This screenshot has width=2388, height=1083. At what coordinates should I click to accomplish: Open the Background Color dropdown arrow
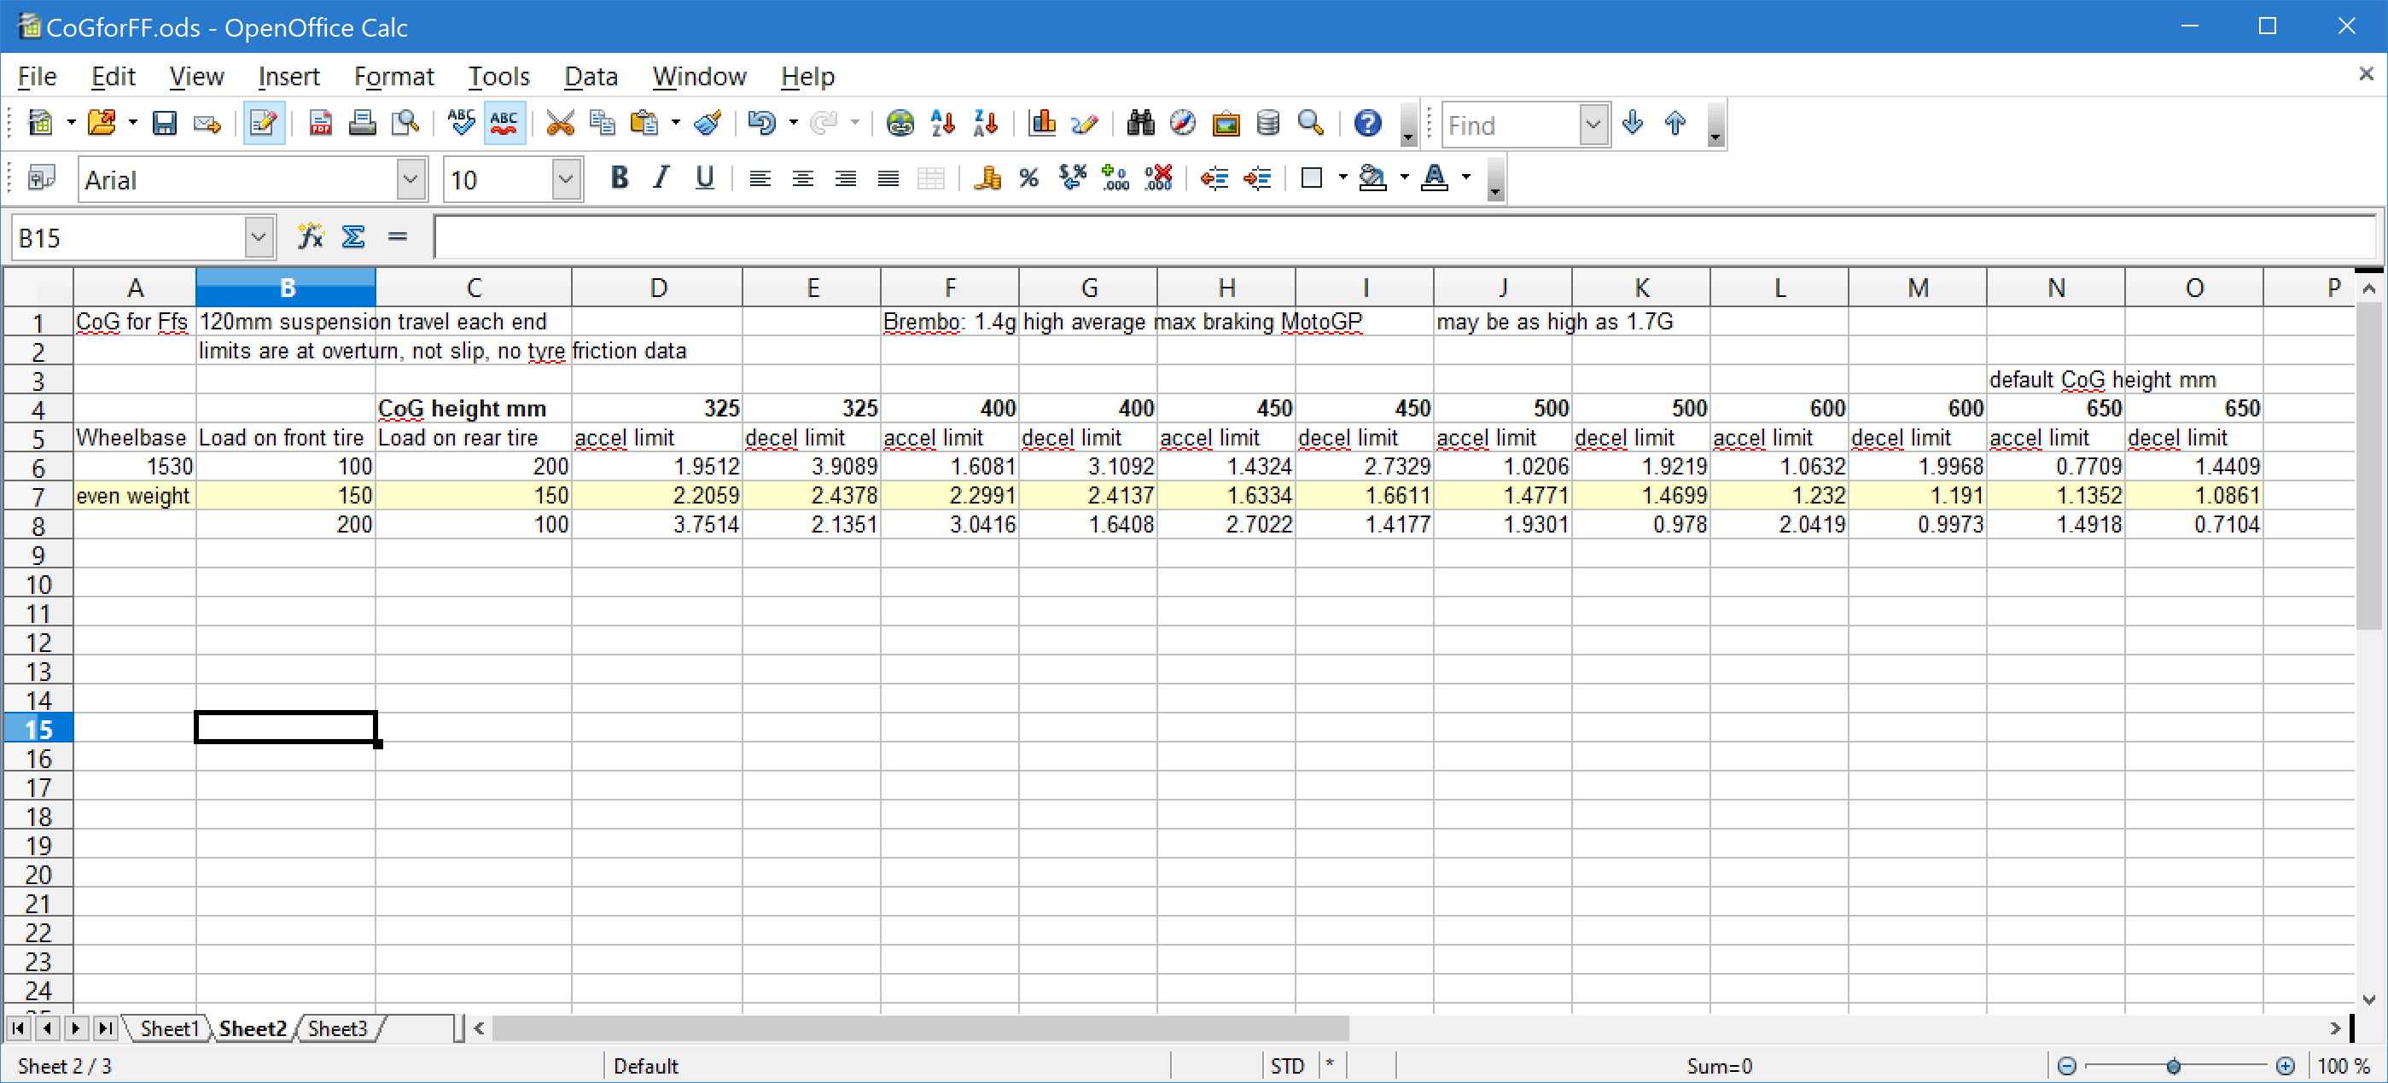click(x=1405, y=178)
